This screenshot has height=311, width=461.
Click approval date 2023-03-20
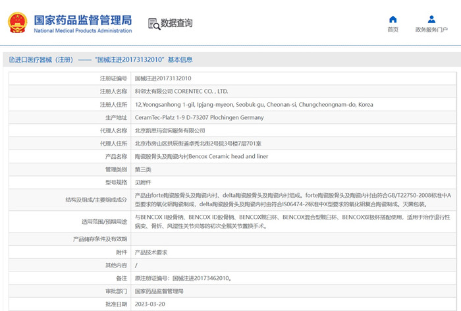coord(150,304)
